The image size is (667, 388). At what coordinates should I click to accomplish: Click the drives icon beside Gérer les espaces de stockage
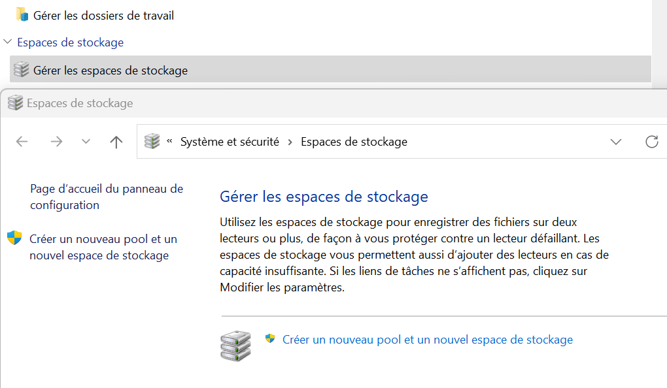click(x=22, y=70)
